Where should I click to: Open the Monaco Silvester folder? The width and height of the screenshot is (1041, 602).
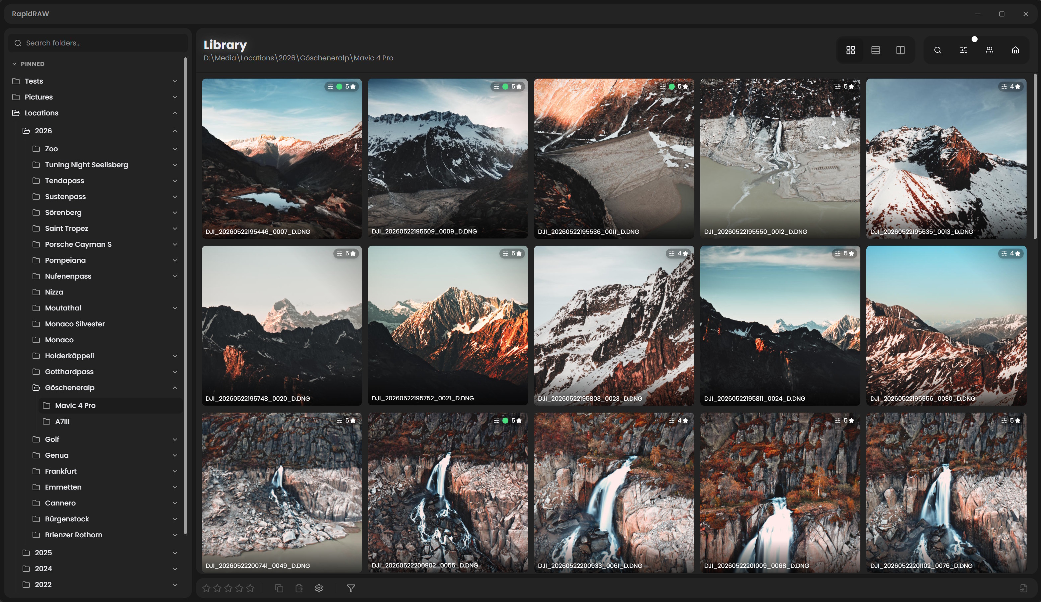point(75,324)
